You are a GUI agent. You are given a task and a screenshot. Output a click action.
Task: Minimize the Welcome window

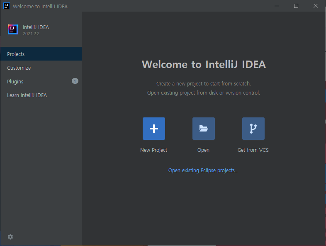tap(277, 6)
